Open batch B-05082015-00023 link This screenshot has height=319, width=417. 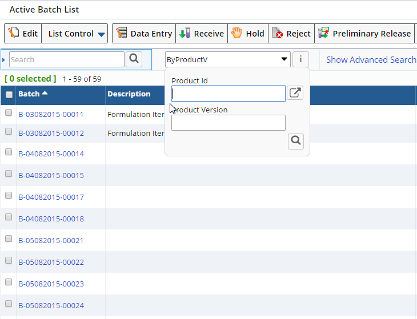coord(51,284)
